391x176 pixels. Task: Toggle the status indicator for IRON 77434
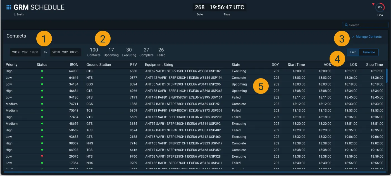coord(42,117)
